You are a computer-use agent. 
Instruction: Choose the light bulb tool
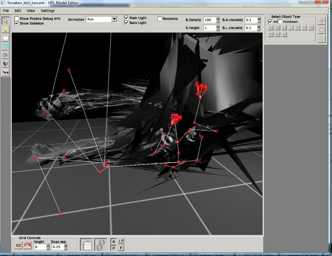pyautogui.click(x=5, y=29)
